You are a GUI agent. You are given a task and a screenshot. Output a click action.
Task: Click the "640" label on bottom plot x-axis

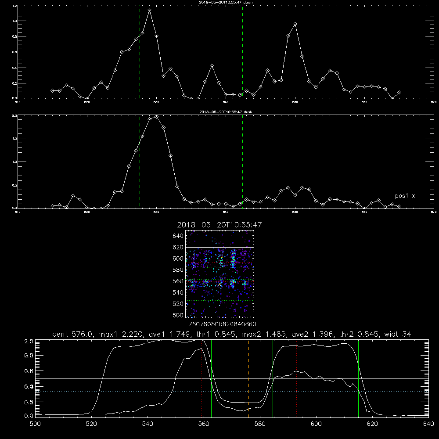click(428, 424)
